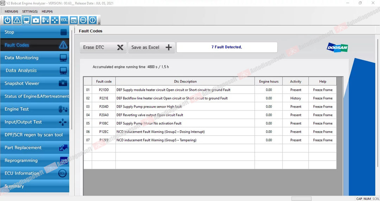
Task: Click the power connect toolbar icon
Action: (7, 20)
